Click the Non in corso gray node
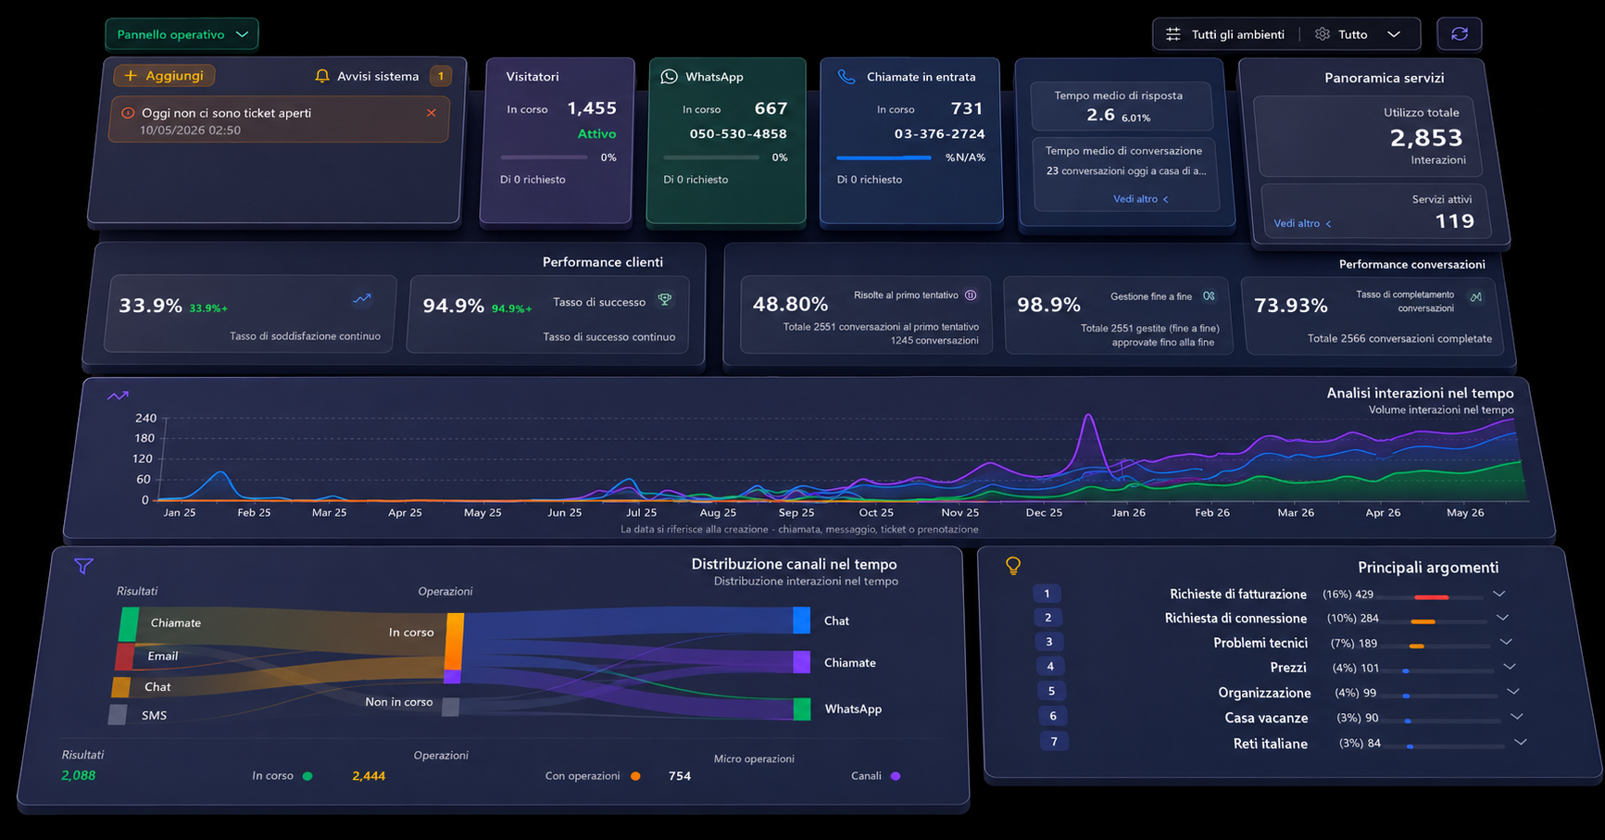The width and height of the screenshot is (1605, 840). click(450, 707)
